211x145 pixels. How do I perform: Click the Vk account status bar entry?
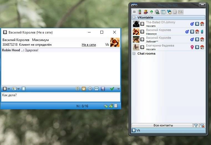click(136, 130)
